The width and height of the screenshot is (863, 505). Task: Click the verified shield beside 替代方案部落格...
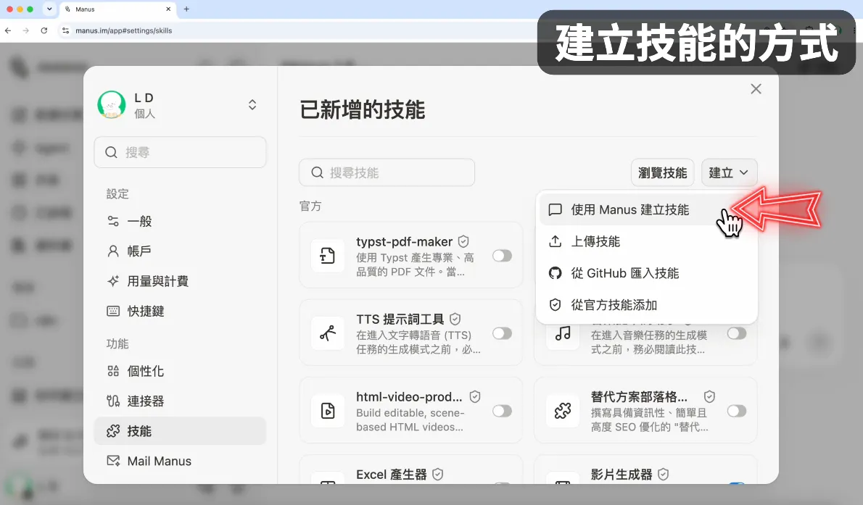click(x=709, y=396)
